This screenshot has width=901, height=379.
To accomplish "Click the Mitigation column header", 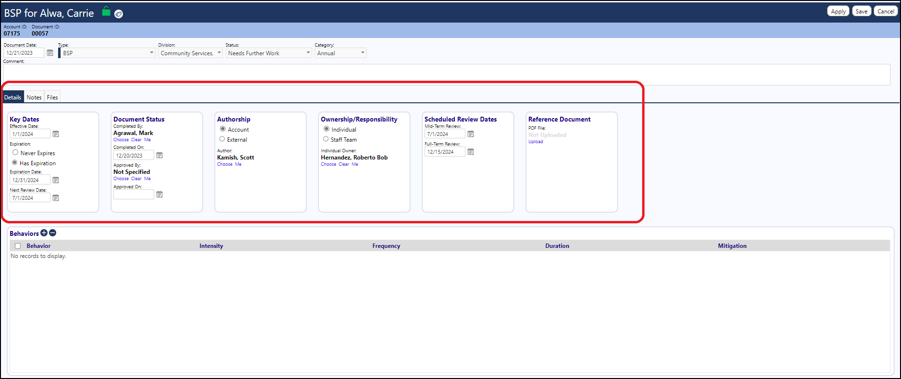I will [x=732, y=246].
